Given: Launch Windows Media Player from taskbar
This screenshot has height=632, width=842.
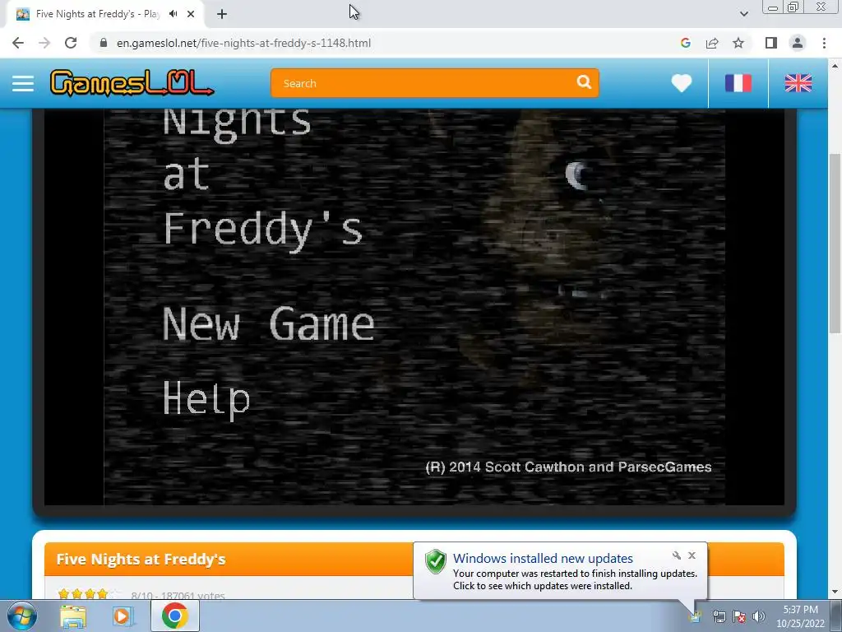Looking at the screenshot, I should 123,616.
